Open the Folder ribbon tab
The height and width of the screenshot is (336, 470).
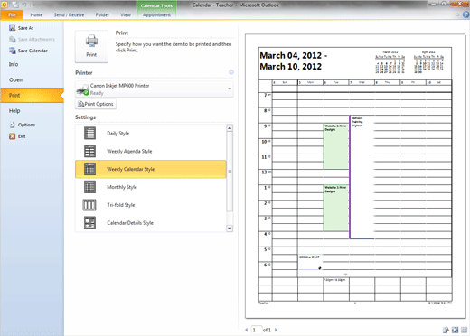pos(102,14)
